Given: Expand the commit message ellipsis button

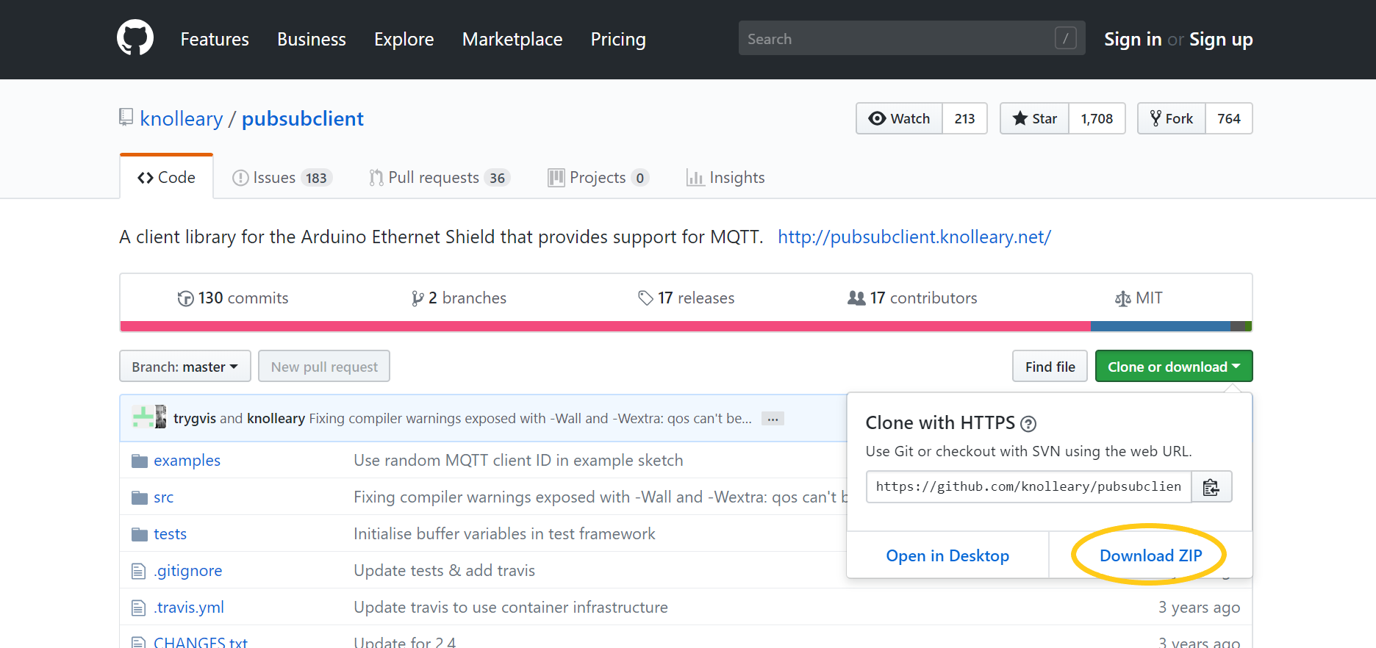Looking at the screenshot, I should pyautogui.click(x=773, y=418).
